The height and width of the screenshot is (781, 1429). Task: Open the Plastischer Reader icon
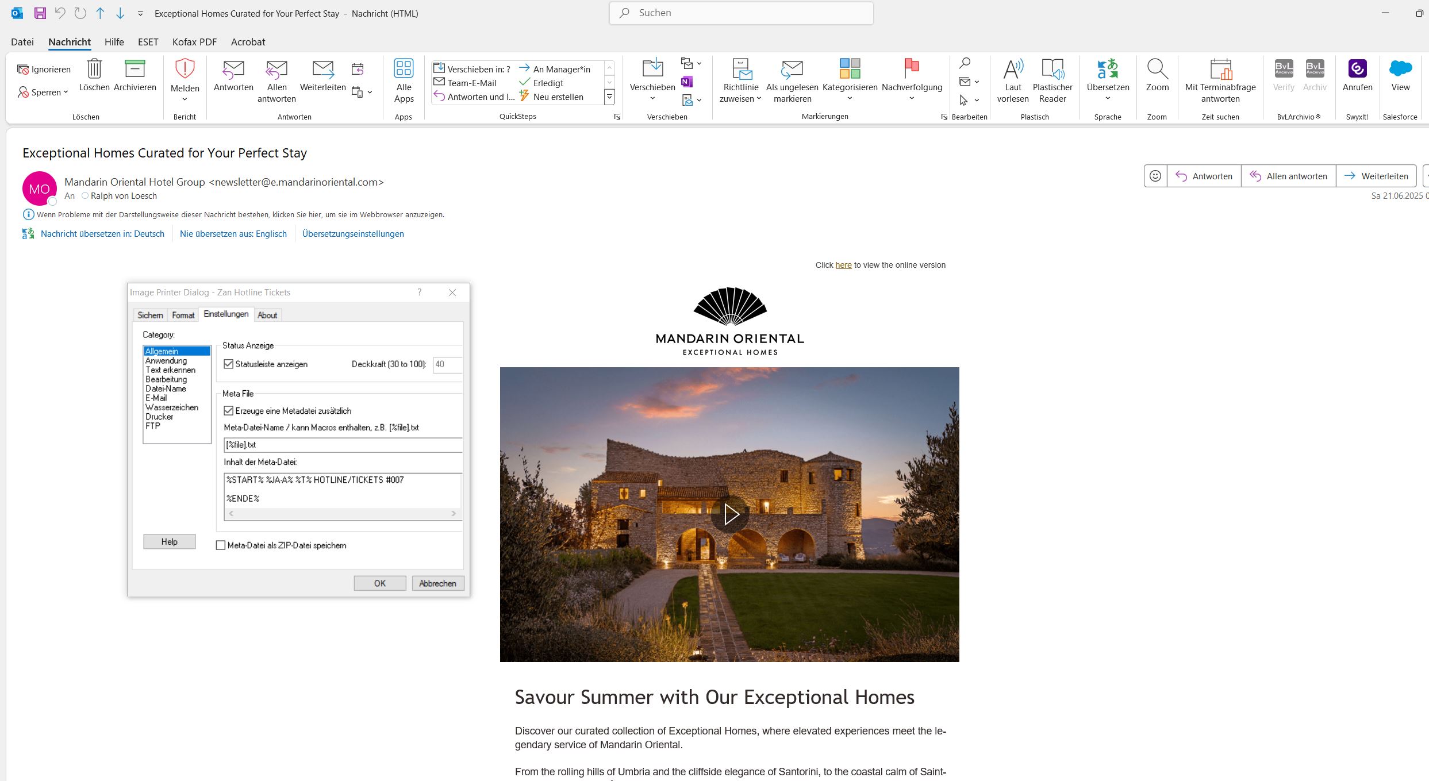(x=1052, y=69)
